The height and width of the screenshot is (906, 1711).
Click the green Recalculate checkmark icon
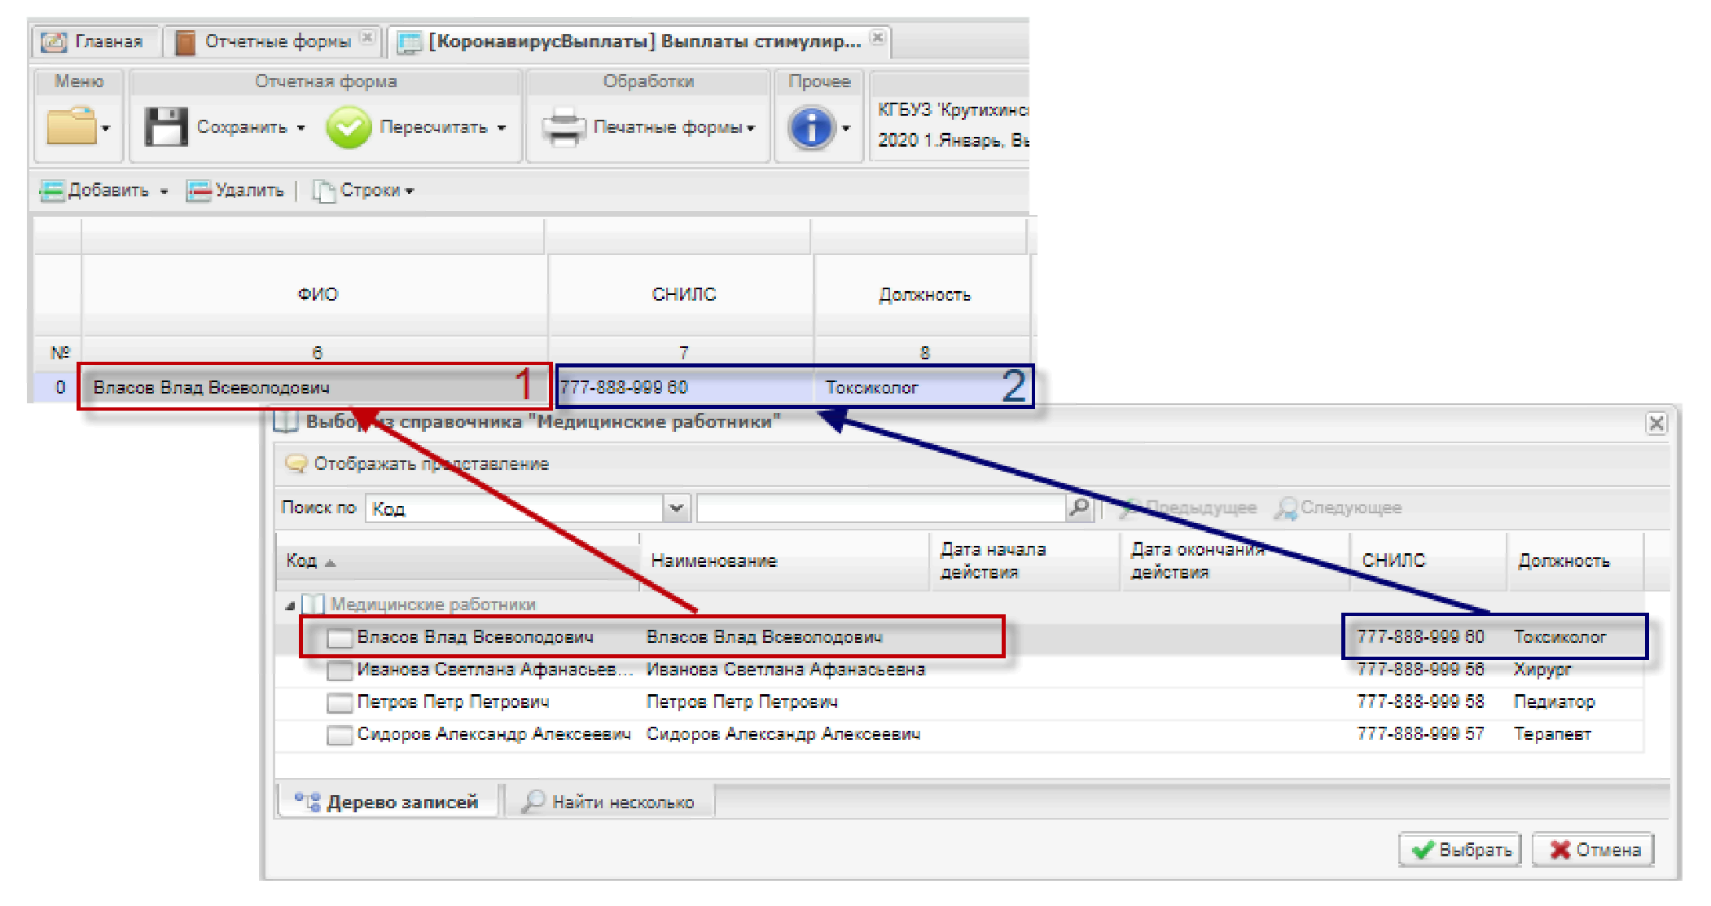coord(349,128)
